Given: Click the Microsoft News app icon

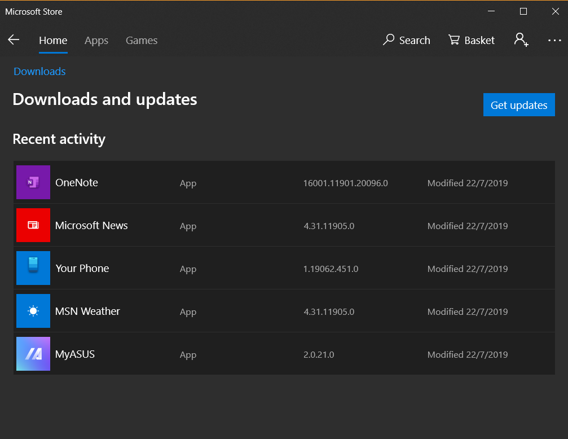Looking at the screenshot, I should (x=33, y=225).
